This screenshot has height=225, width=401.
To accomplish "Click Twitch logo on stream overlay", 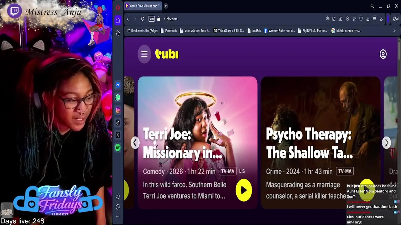I will 14,11.
